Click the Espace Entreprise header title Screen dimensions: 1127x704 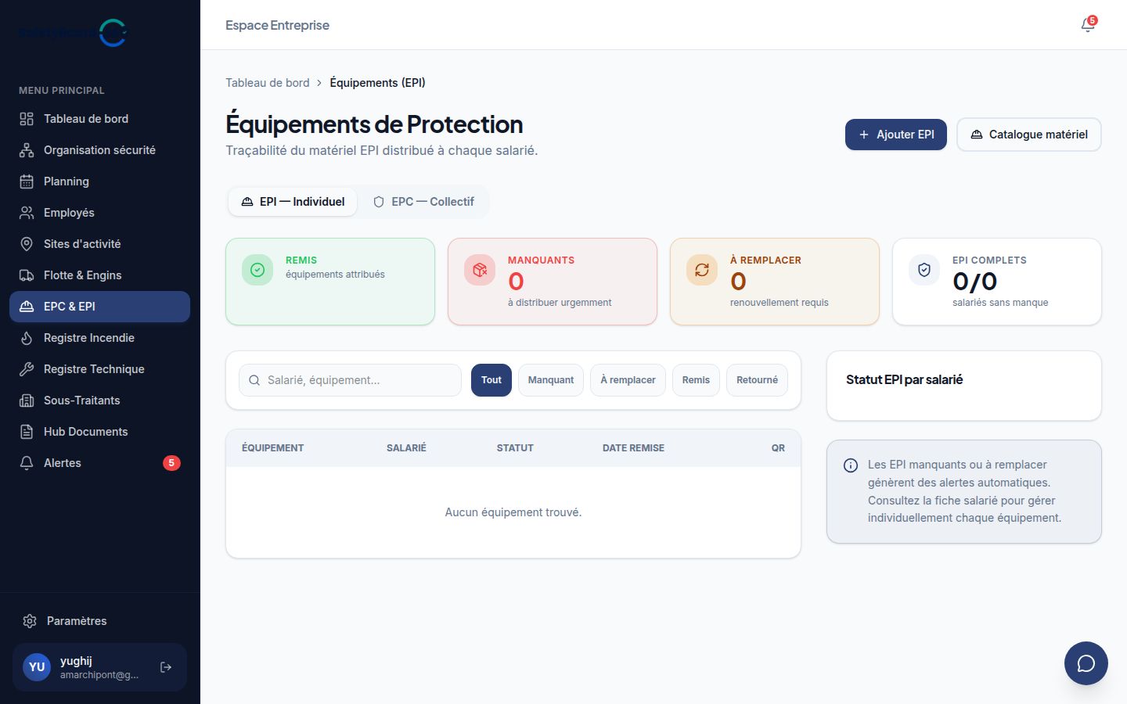(277, 25)
